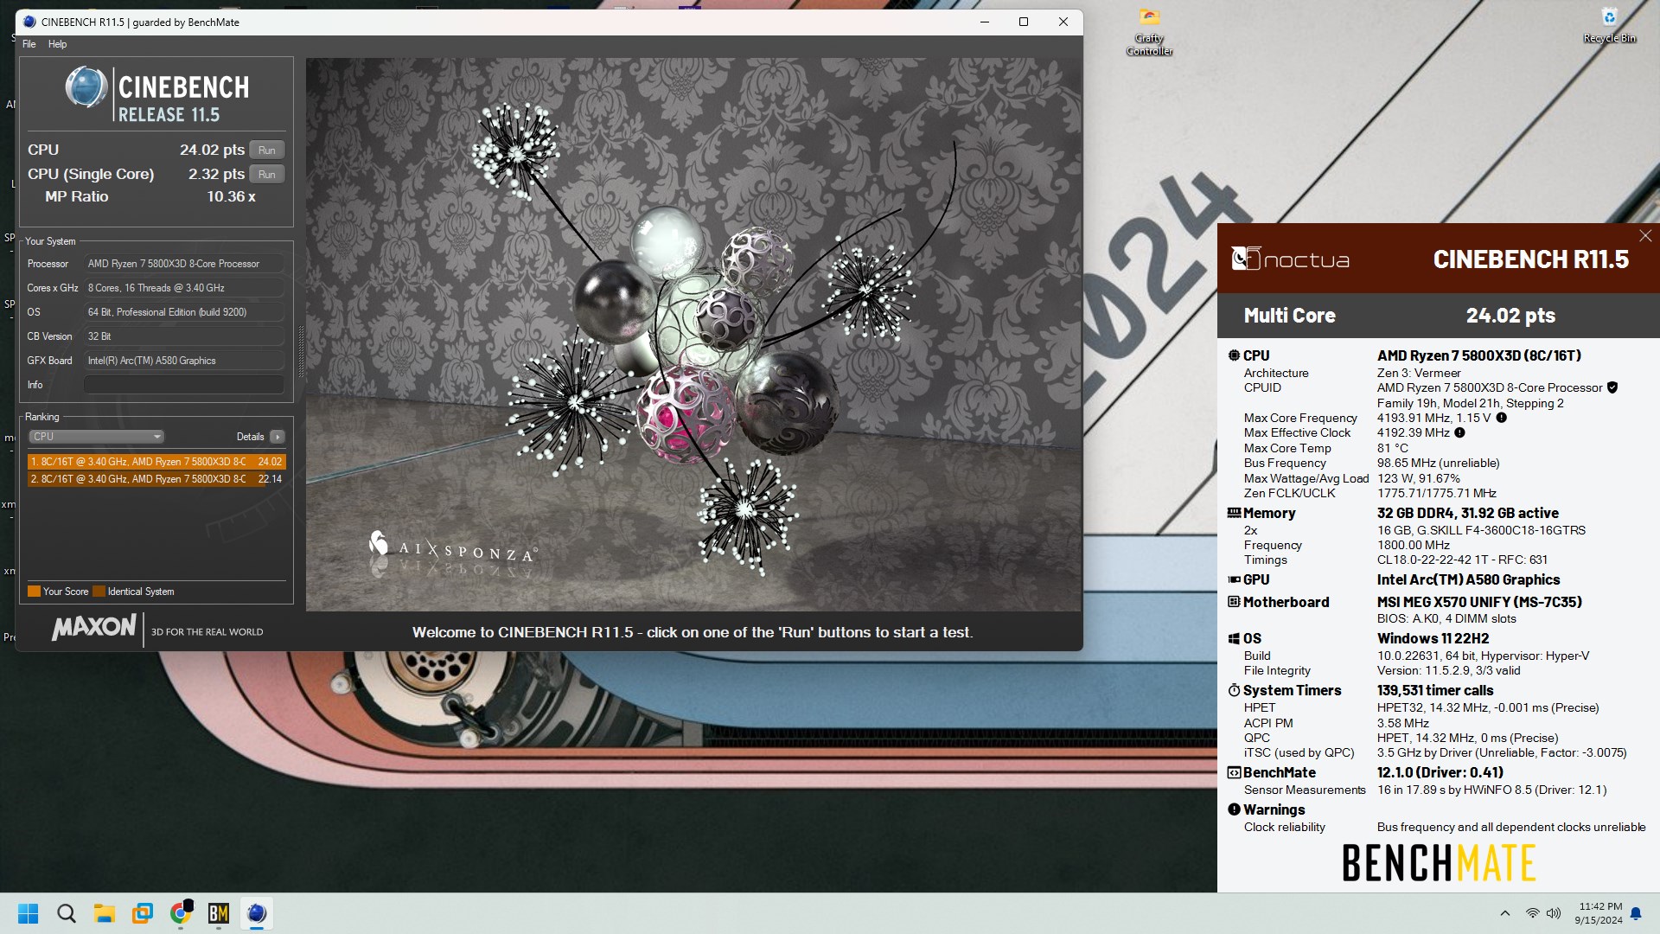Open File Explorer from taskbar
This screenshot has height=934, width=1660.
(x=105, y=913)
